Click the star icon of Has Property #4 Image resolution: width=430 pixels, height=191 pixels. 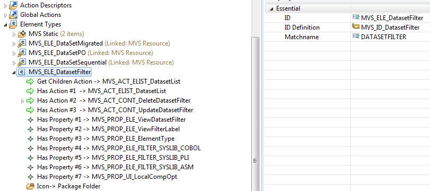pos(30,148)
